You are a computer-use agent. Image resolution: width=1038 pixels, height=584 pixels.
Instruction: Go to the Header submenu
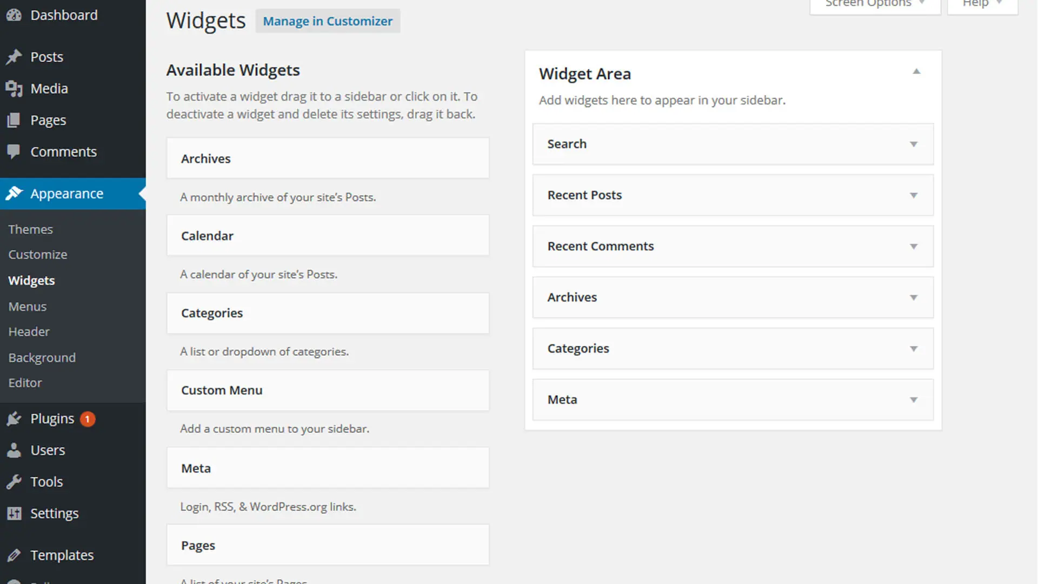tap(29, 331)
